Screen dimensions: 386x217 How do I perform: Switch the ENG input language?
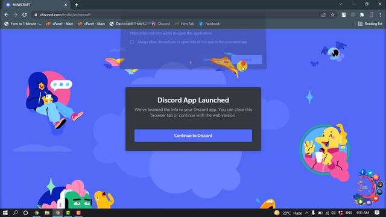click(349, 213)
